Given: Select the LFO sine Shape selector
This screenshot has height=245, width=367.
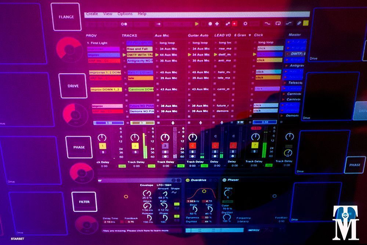Looking at the screenshot, I should (174, 193).
